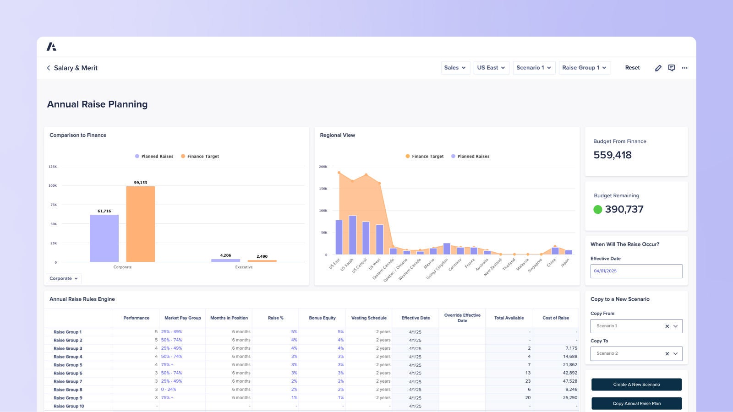Clear the Copy From scenario using the X icon
Image resolution: width=733 pixels, height=412 pixels.
tap(667, 326)
